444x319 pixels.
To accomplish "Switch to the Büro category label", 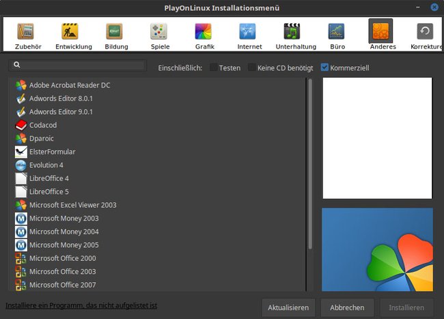I will (x=337, y=46).
